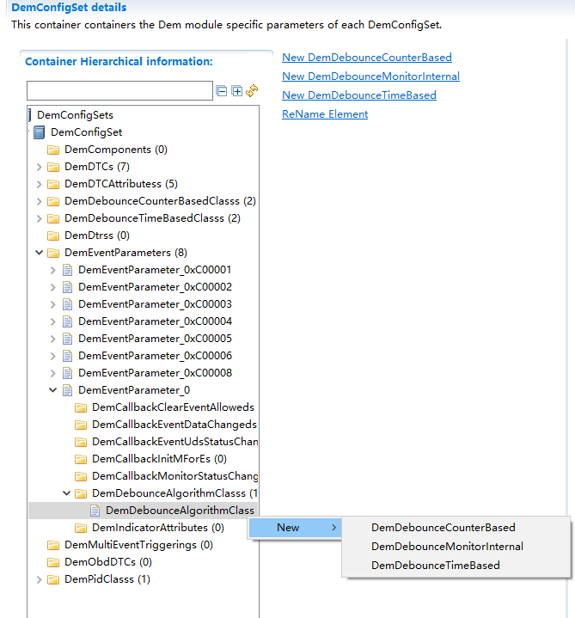The width and height of the screenshot is (575, 618).
Task: Click the DemDebounceAlgorithmClass file icon
Action: 95,511
